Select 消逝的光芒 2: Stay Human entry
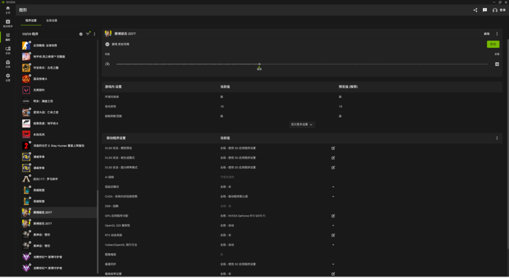Viewport: 509px width, 278px height. pyautogui.click(x=58, y=146)
